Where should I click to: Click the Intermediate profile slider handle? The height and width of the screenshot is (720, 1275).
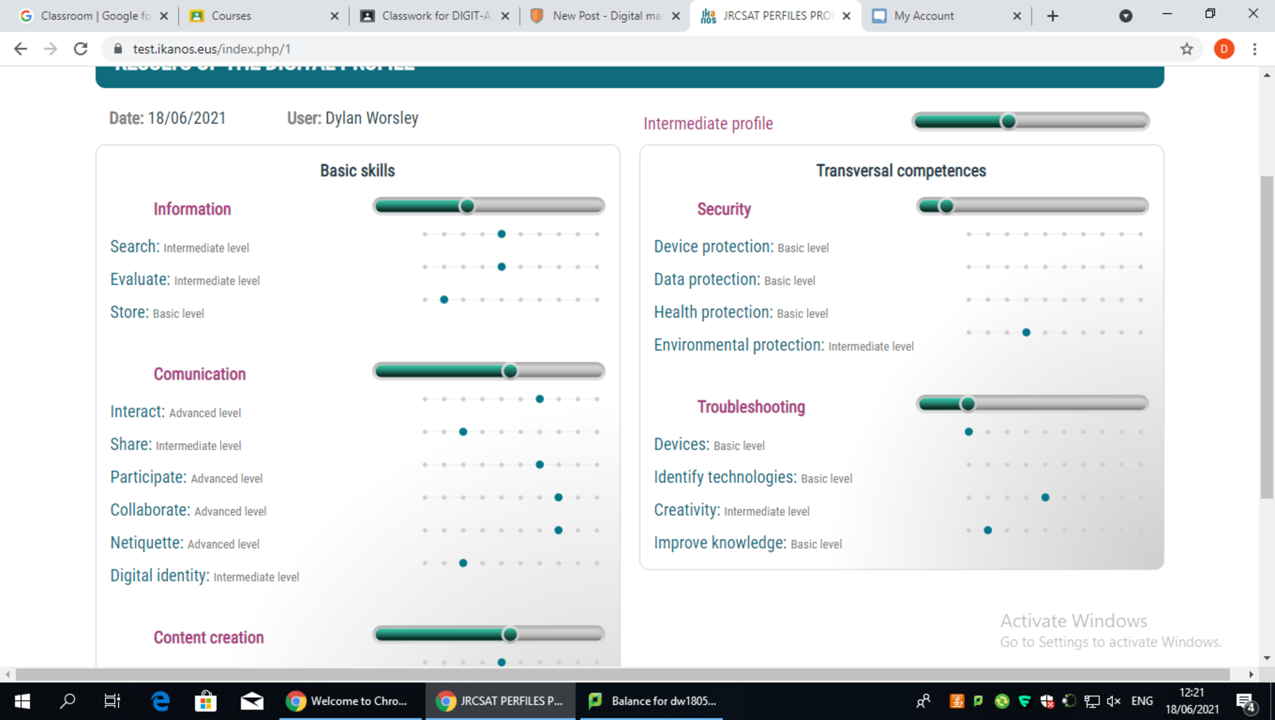click(x=1009, y=121)
